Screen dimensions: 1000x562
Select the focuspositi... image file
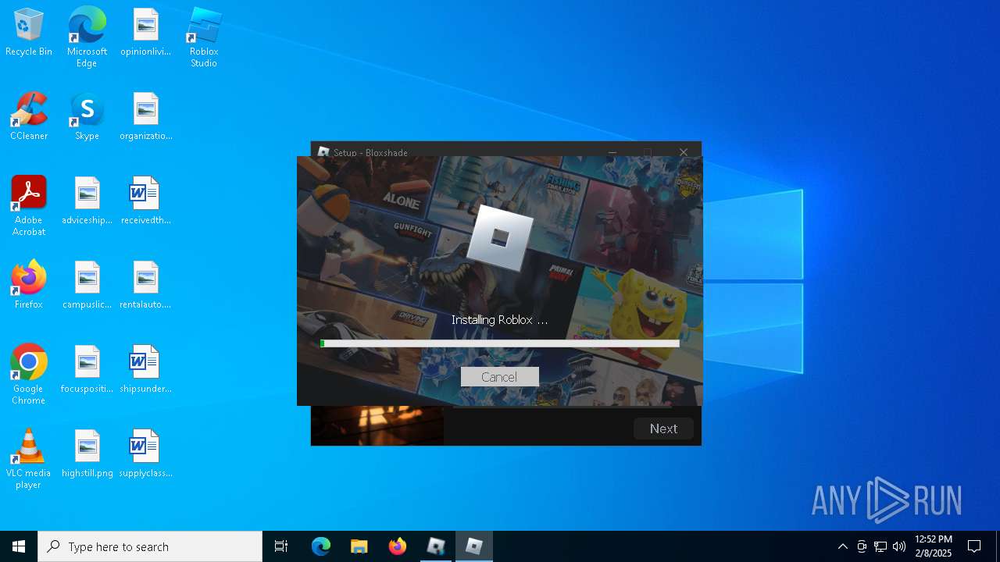(87, 370)
